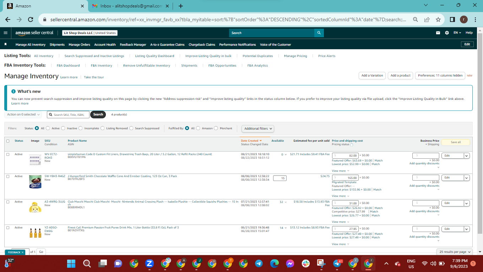Switch to the Gmail Inbox browser tab

[131, 6]
